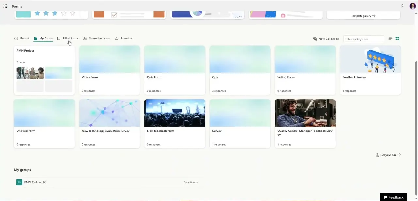Click the Feedback chat icon
The image size is (418, 201).
pyautogui.click(x=385, y=197)
